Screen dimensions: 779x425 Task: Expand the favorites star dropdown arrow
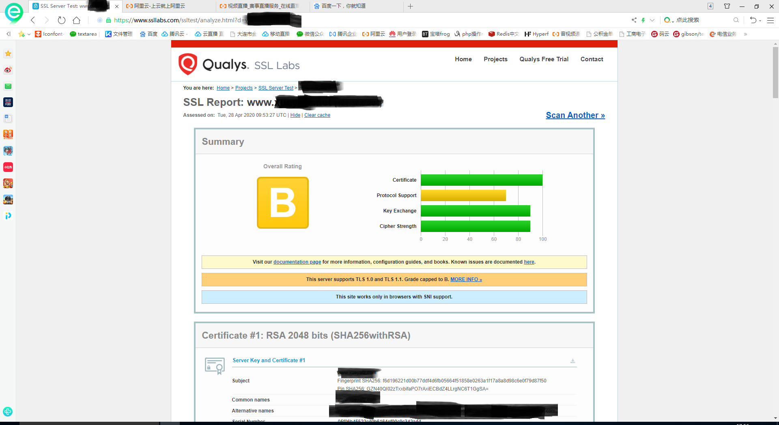[x=29, y=34]
